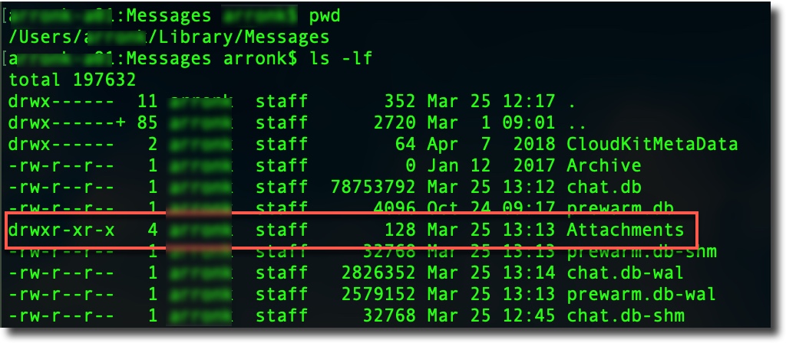Select the /Users Library/Messages path output
The height and width of the screenshot is (343, 786).
click(x=169, y=38)
